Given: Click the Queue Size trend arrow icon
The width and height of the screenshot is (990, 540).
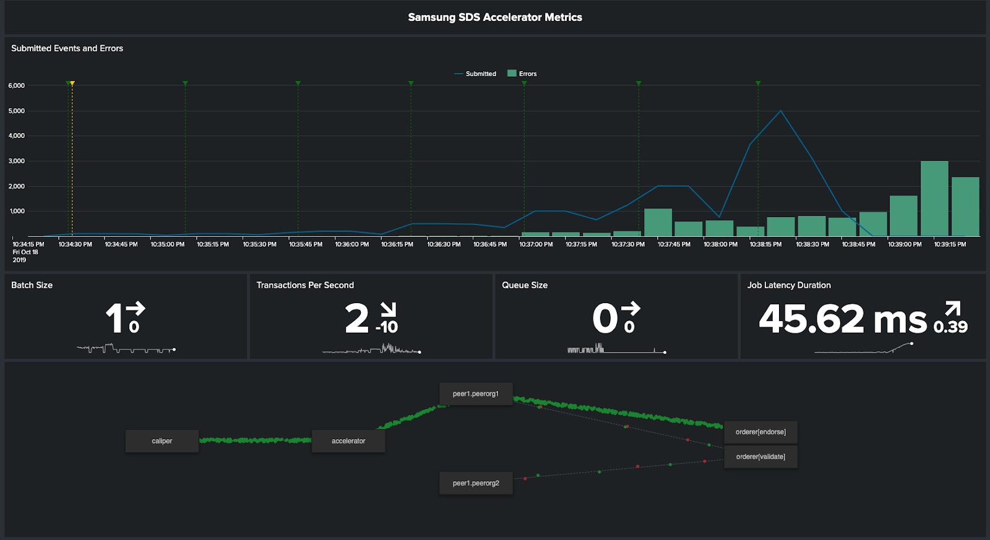Looking at the screenshot, I should [631, 308].
